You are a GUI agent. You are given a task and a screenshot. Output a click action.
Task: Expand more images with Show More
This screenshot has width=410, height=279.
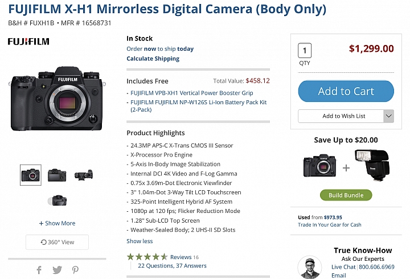pos(57,223)
